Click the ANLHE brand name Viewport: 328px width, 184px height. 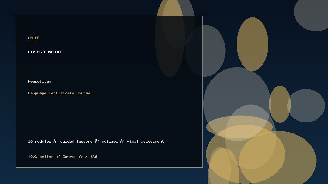(x=34, y=38)
